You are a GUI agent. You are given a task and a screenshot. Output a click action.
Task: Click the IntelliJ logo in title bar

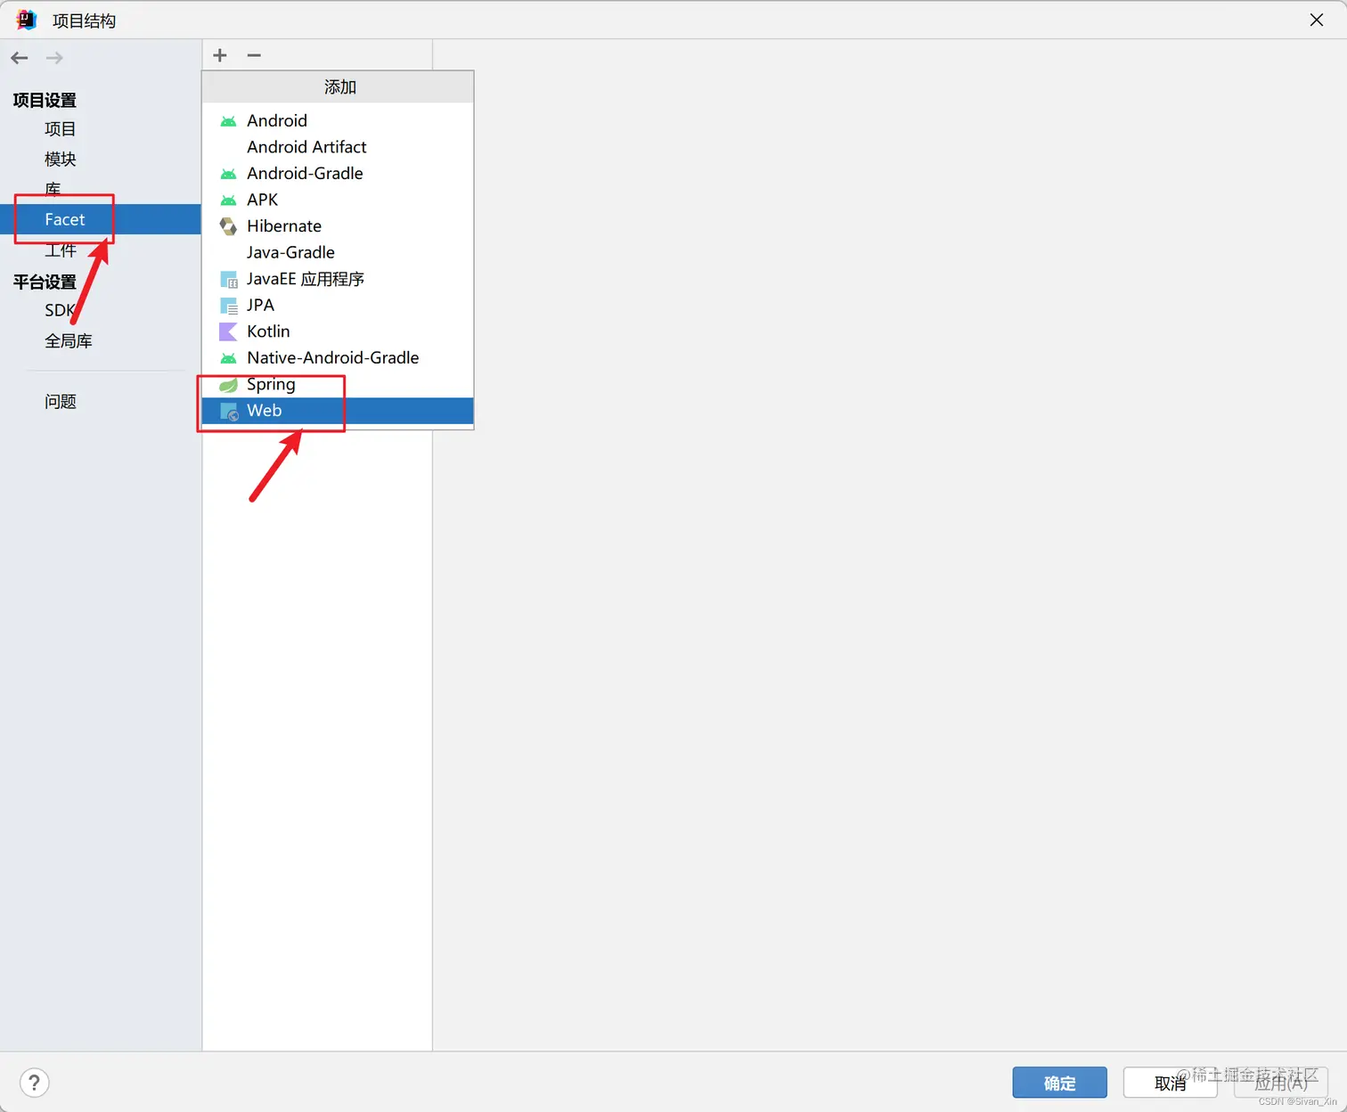tap(27, 20)
